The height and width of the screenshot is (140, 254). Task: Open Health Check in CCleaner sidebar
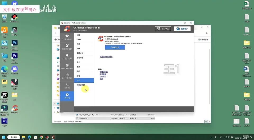(67, 37)
